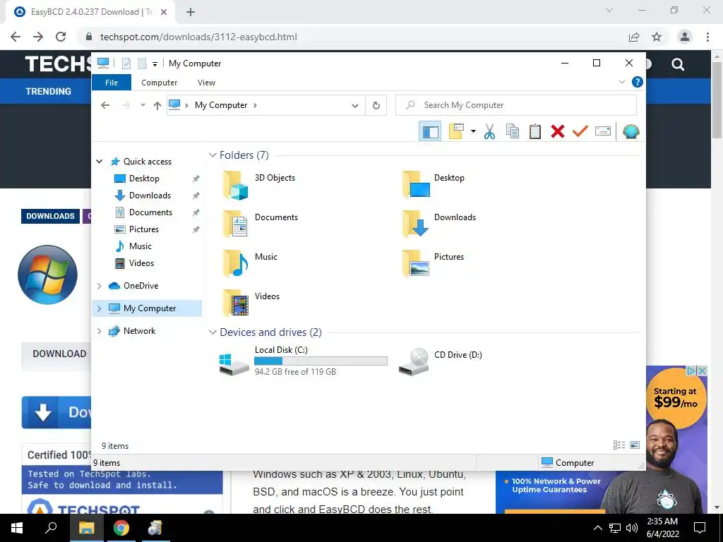Image resolution: width=723 pixels, height=542 pixels.
Task: Refresh the My Computer view
Action: (x=376, y=106)
